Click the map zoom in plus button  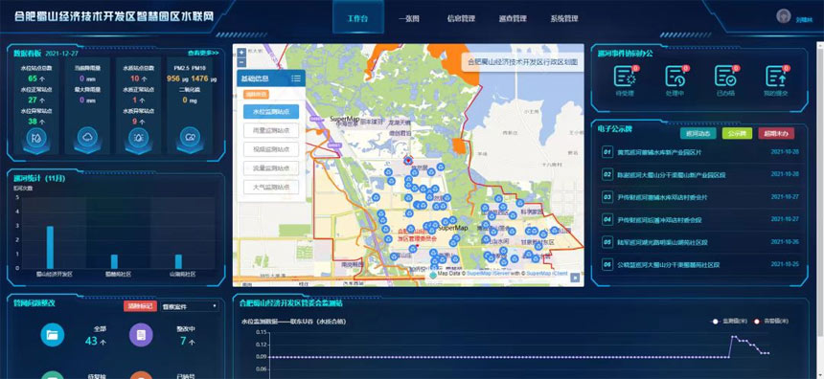(241, 52)
